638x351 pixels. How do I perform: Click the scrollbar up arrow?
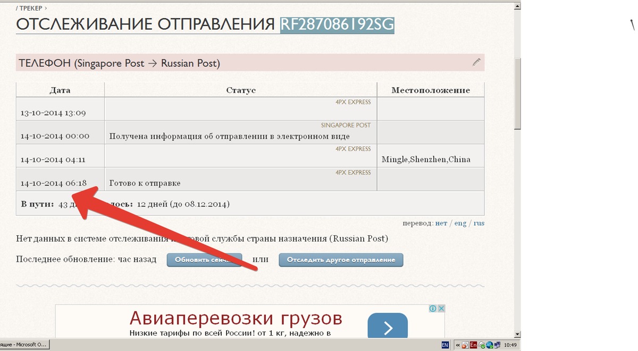(517, 5)
